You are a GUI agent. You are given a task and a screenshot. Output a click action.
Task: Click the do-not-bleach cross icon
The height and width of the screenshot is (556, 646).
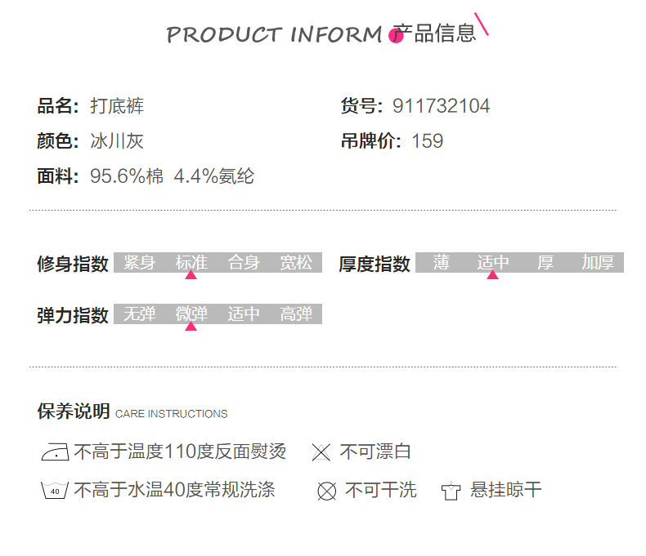[x=321, y=453]
